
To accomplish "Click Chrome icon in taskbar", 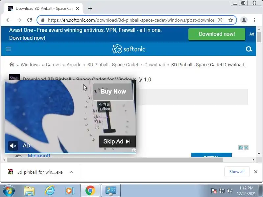I will coord(90,191).
